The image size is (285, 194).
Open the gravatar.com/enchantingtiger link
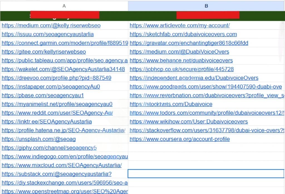(x=189, y=43)
